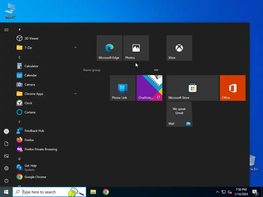Click the 'C' section letter
The width and height of the screenshot is (263, 197).
click(x=20, y=57)
